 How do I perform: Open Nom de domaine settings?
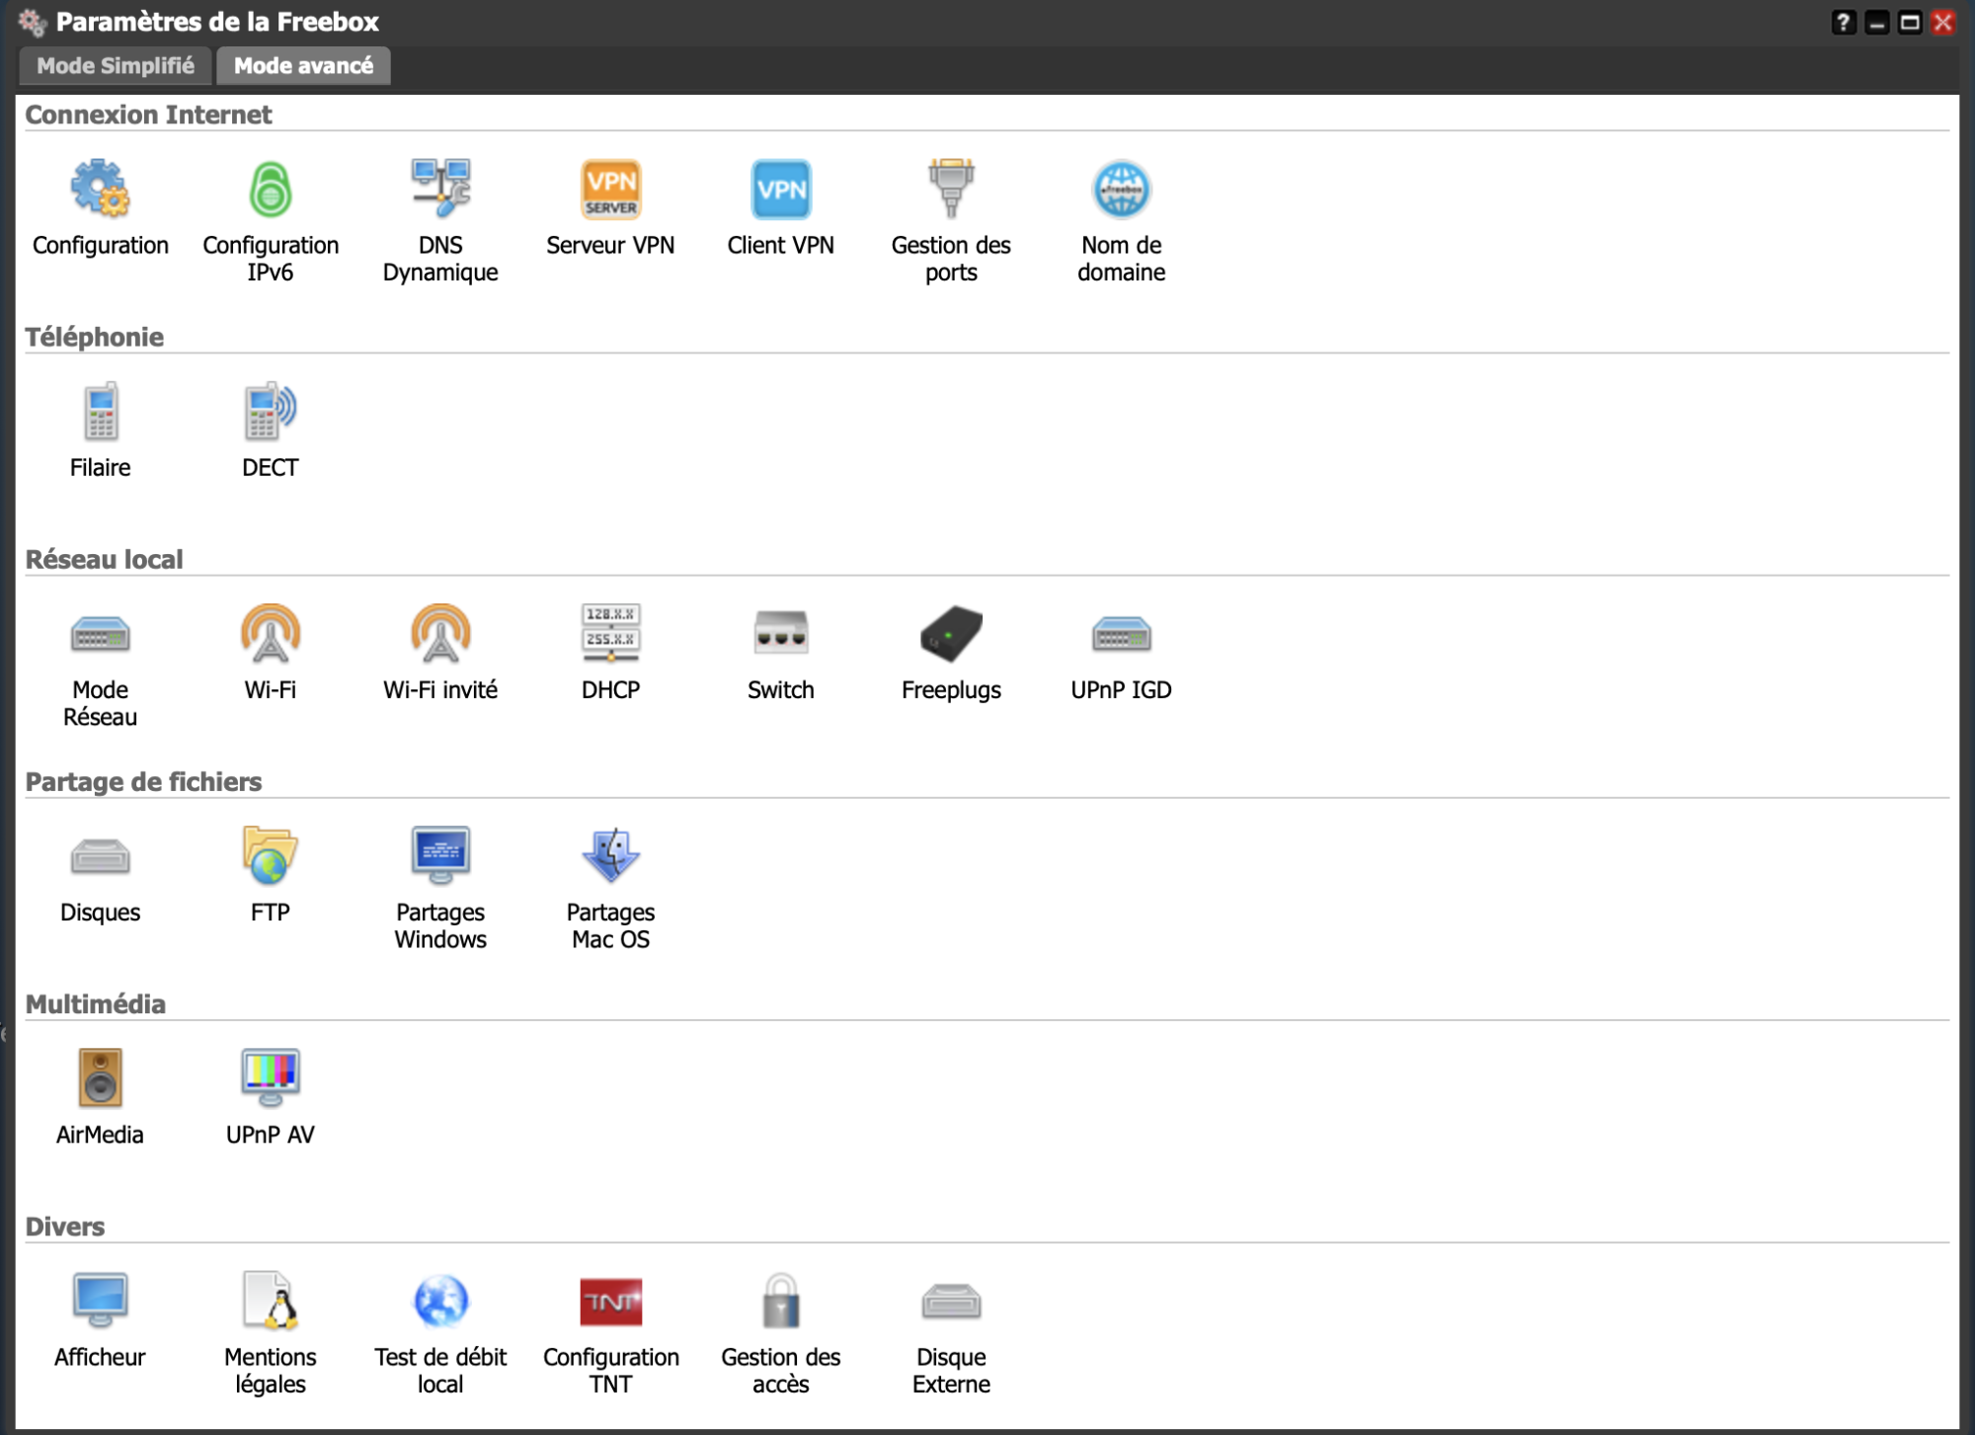coord(1122,189)
